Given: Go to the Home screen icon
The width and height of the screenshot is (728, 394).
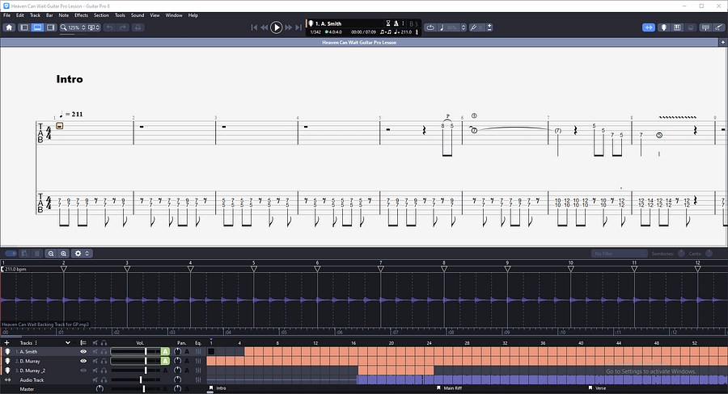Looking at the screenshot, I should pos(9,27).
